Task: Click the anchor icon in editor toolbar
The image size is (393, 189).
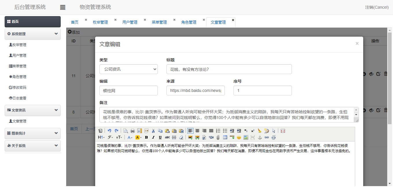Action: click(260, 137)
